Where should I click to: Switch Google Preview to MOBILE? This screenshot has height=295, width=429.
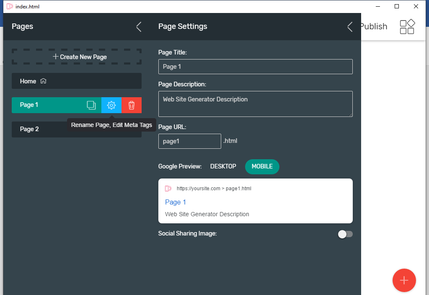262,166
